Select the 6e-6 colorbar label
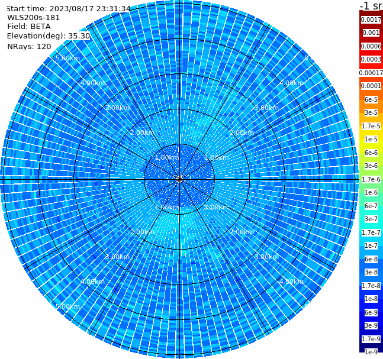Screen dimensions: 383x359 click(371, 153)
